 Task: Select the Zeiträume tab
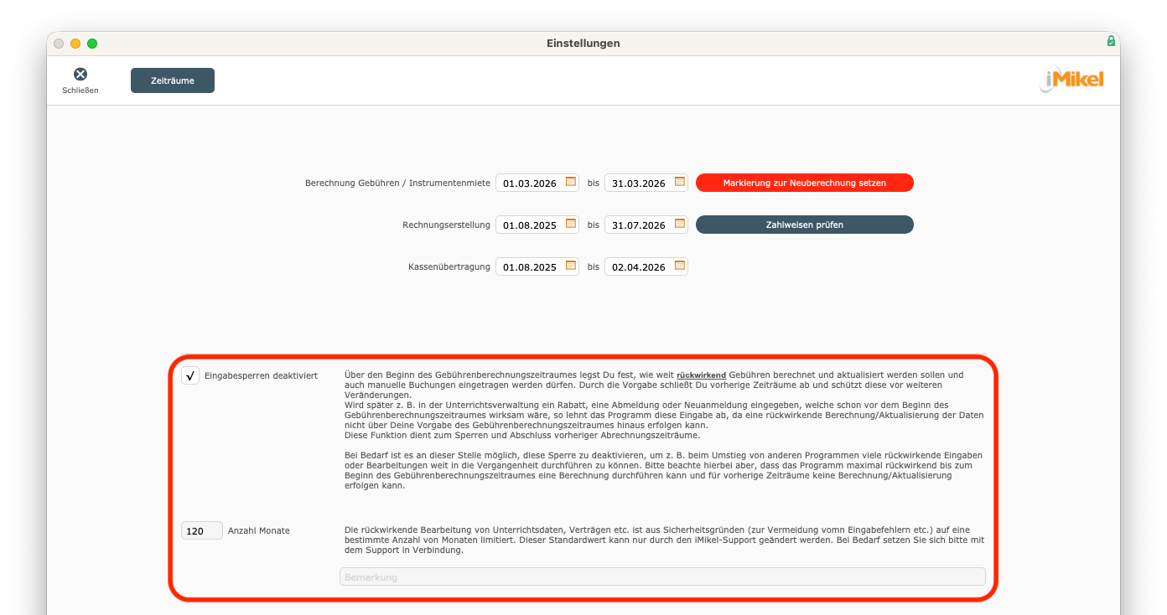[173, 80]
